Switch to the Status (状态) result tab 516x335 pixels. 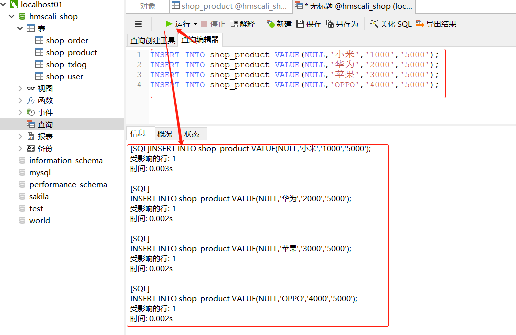(x=192, y=134)
